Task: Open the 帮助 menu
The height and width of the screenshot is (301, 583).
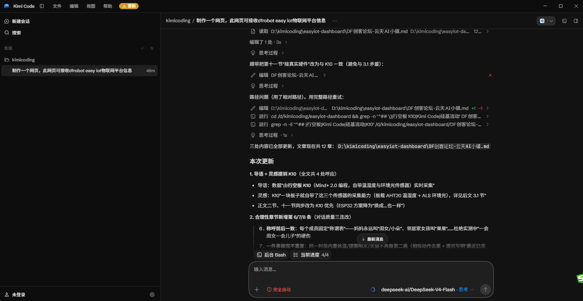Action: (108, 6)
